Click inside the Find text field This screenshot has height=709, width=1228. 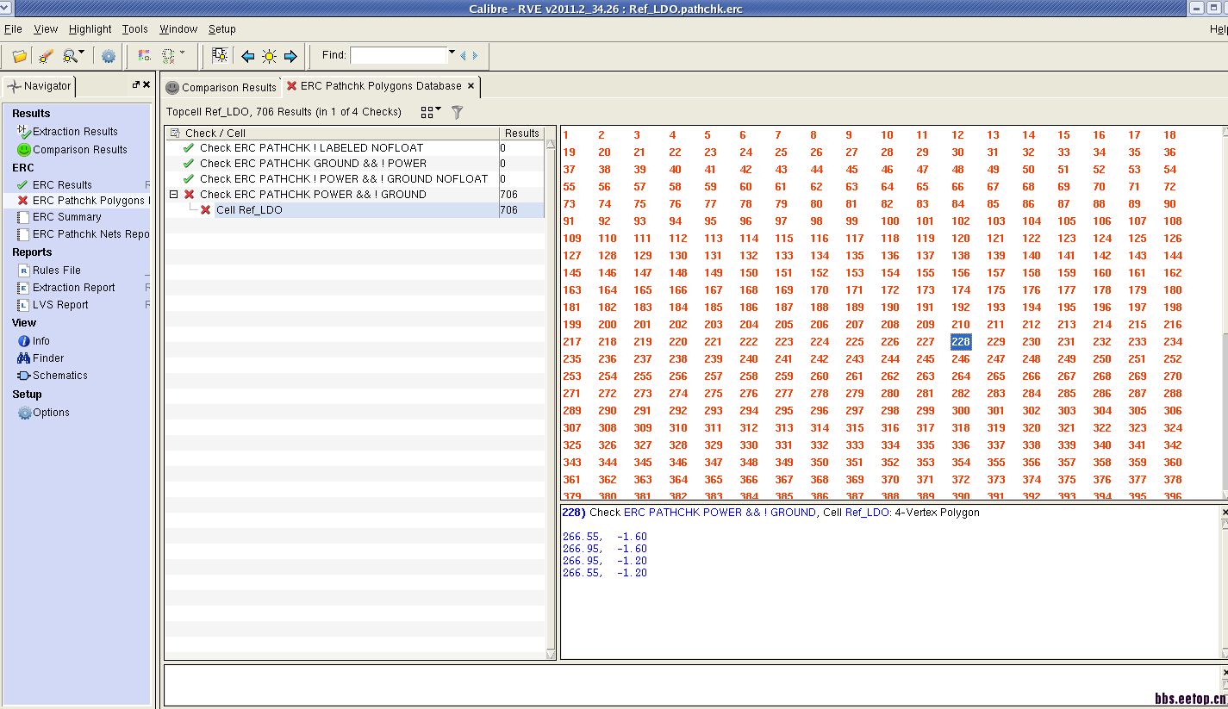pyautogui.click(x=397, y=55)
